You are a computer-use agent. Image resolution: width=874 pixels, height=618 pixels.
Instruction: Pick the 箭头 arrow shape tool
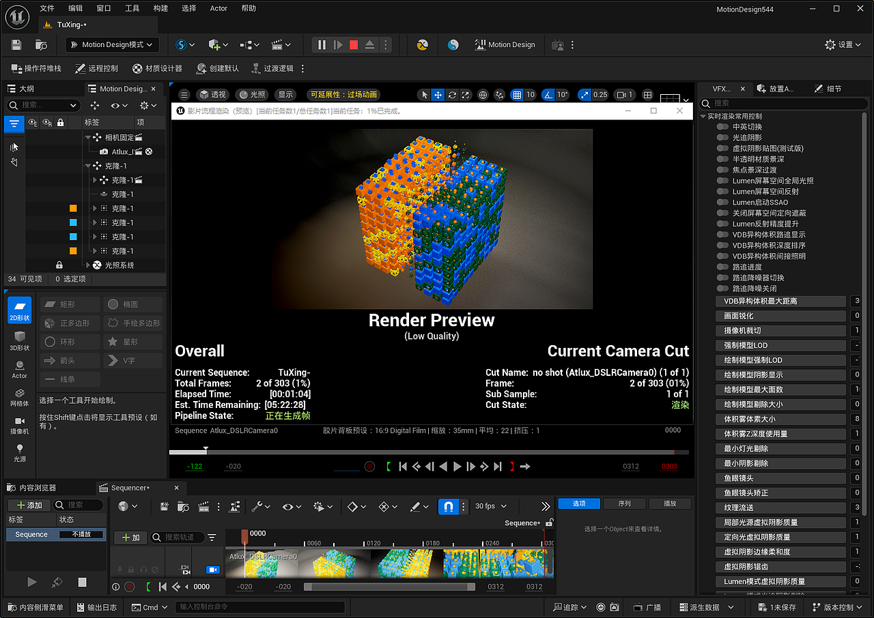tap(70, 360)
